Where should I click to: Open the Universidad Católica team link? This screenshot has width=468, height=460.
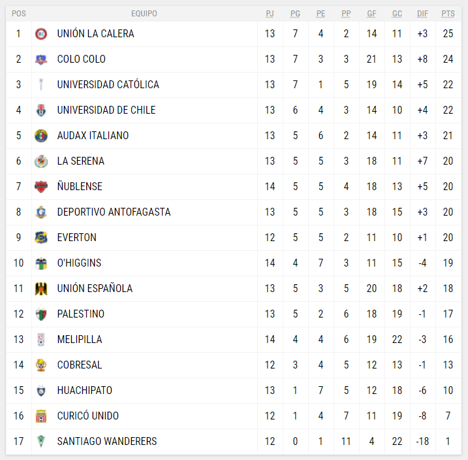pyautogui.click(x=108, y=84)
